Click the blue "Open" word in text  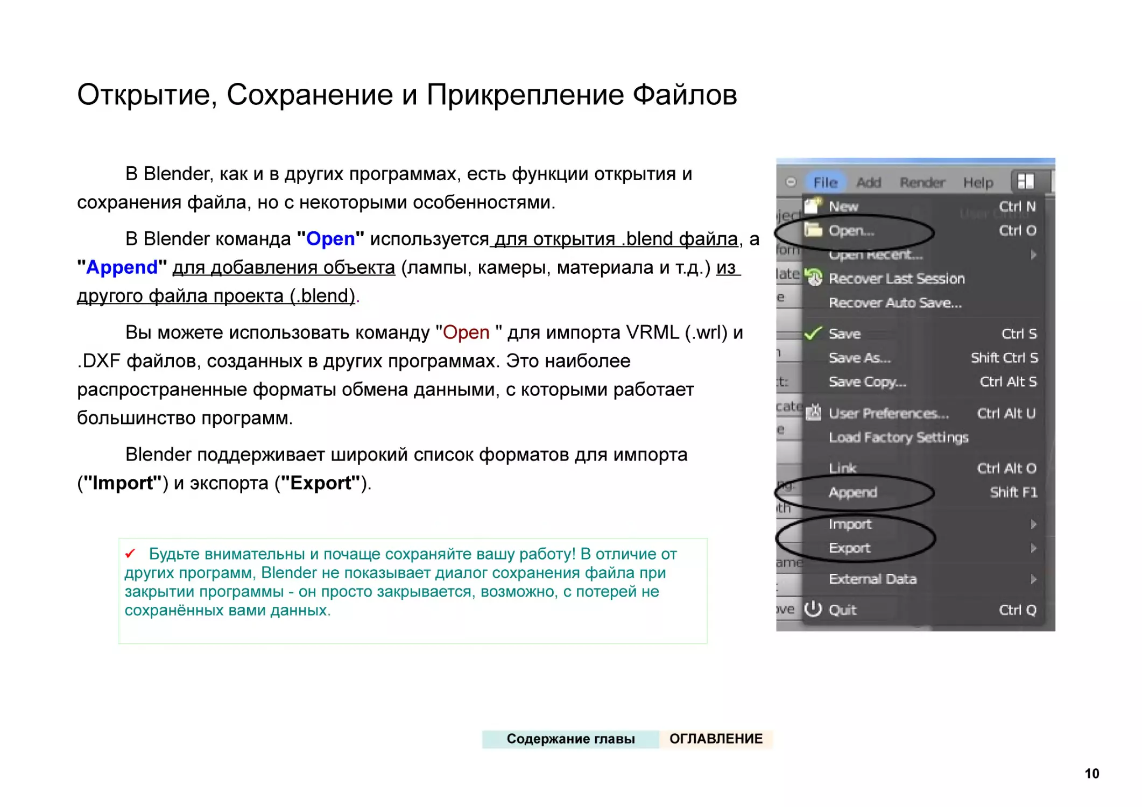tap(330, 238)
